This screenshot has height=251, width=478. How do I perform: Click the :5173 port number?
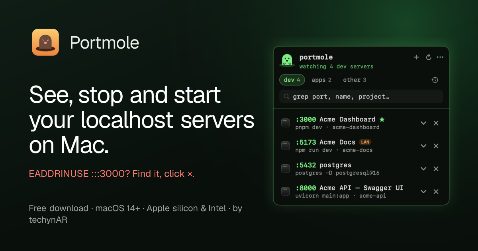(306, 142)
